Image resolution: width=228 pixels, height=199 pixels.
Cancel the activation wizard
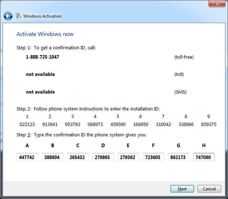point(209,189)
